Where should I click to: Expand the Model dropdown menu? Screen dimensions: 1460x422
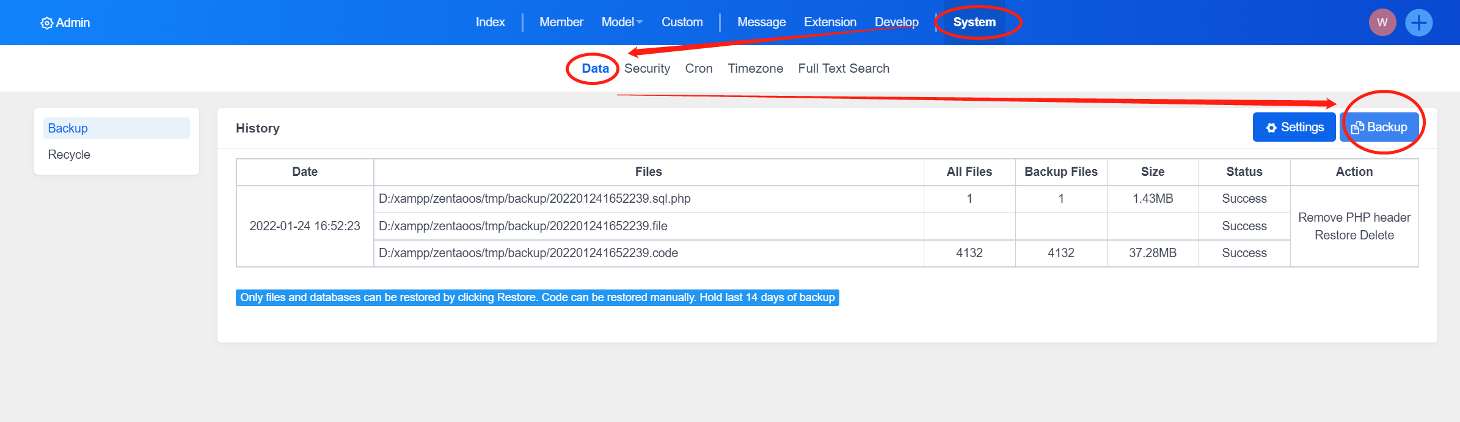point(621,22)
